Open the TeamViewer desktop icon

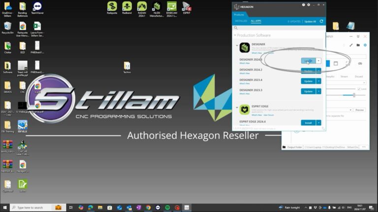37,7
